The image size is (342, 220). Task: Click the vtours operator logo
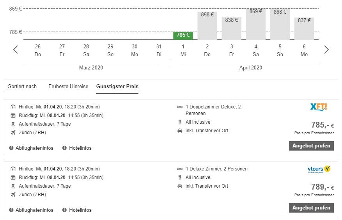pos(319,169)
